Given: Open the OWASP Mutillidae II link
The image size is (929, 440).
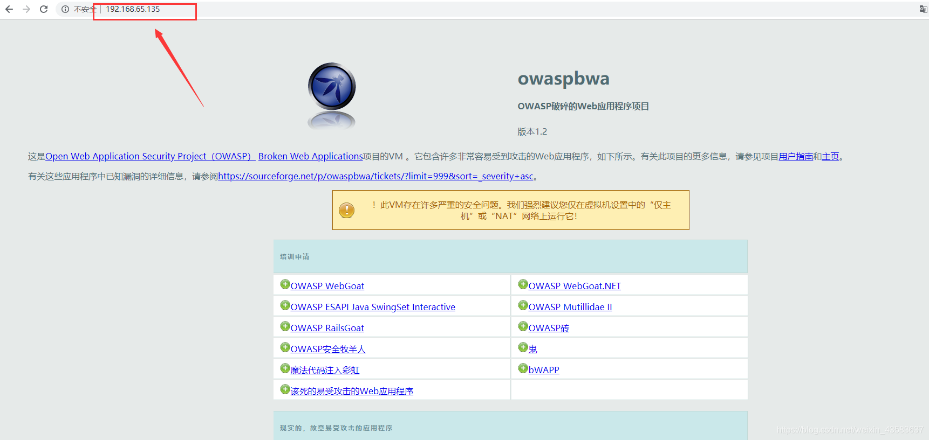Looking at the screenshot, I should 570,307.
